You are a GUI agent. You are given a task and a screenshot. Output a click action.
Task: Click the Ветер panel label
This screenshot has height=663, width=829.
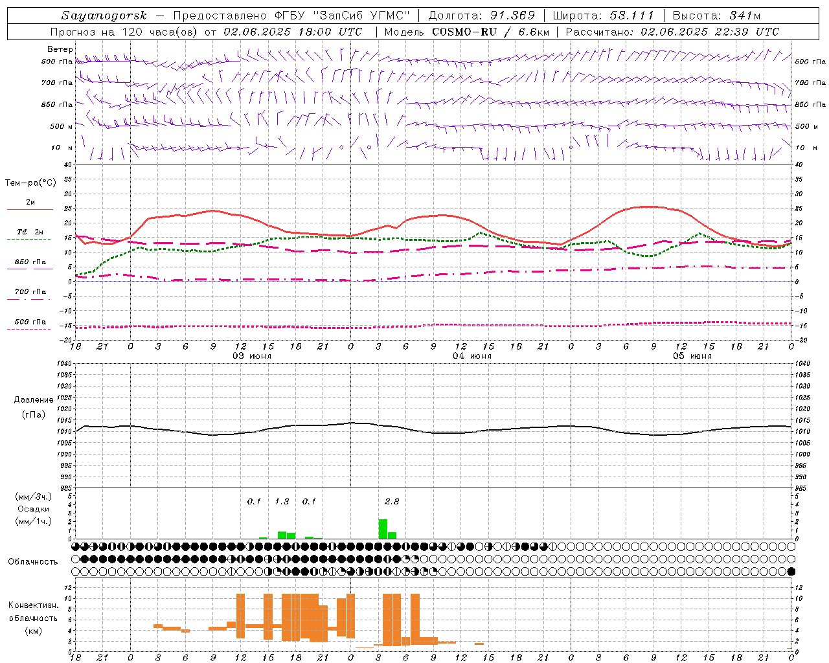tap(60, 49)
